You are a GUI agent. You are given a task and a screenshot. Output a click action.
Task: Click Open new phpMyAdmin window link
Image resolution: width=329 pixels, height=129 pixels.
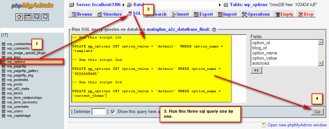297,125
